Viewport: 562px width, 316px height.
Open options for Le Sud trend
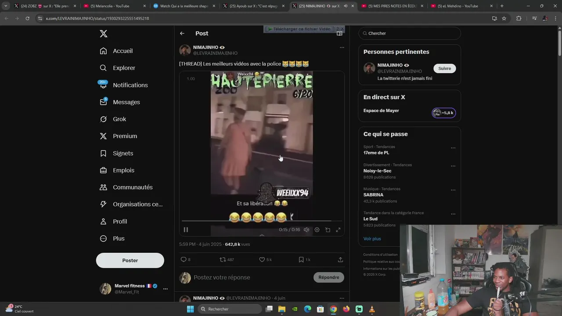pyautogui.click(x=453, y=215)
